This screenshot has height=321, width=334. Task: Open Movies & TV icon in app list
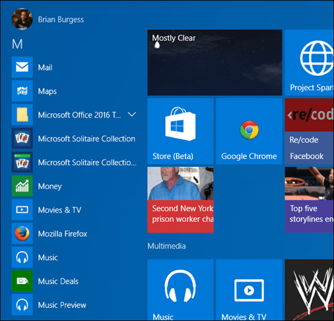pyautogui.click(x=22, y=209)
